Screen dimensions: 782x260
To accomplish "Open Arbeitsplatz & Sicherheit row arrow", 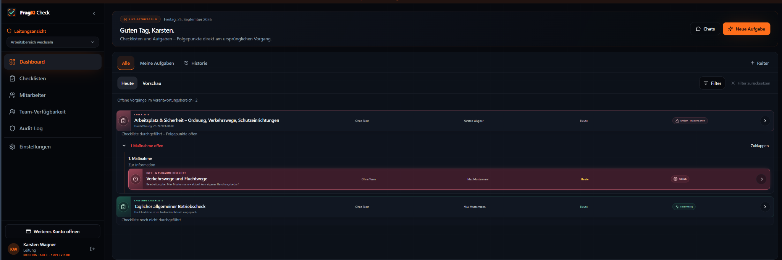I will [x=765, y=121].
